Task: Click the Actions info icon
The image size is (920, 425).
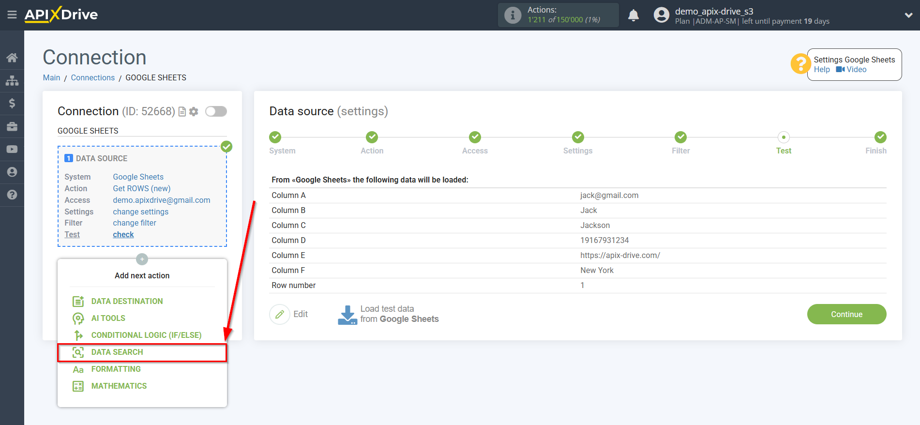Action: click(x=513, y=15)
